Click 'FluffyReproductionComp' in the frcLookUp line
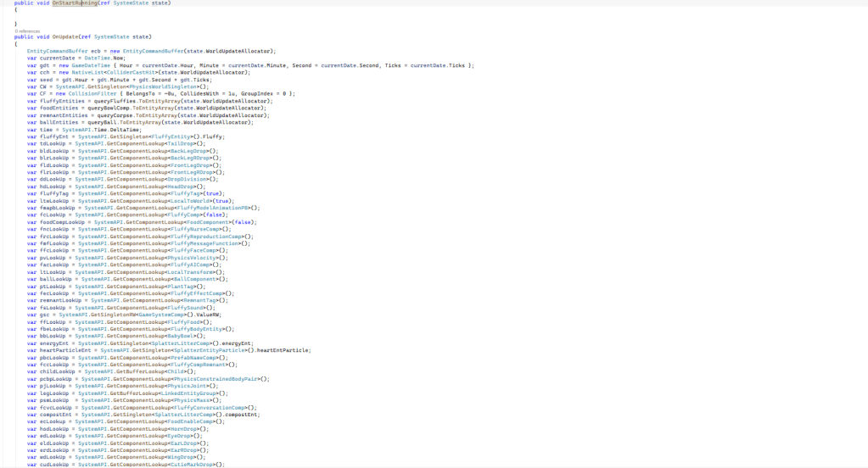Image resolution: width=868 pixels, height=468 pixels. pyautogui.click(x=206, y=237)
